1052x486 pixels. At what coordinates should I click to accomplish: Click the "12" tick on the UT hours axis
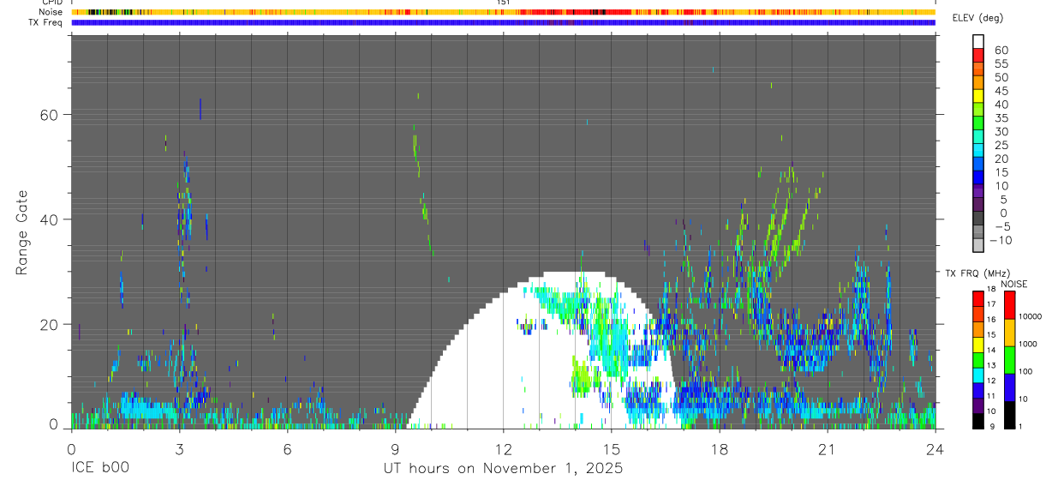[503, 449]
